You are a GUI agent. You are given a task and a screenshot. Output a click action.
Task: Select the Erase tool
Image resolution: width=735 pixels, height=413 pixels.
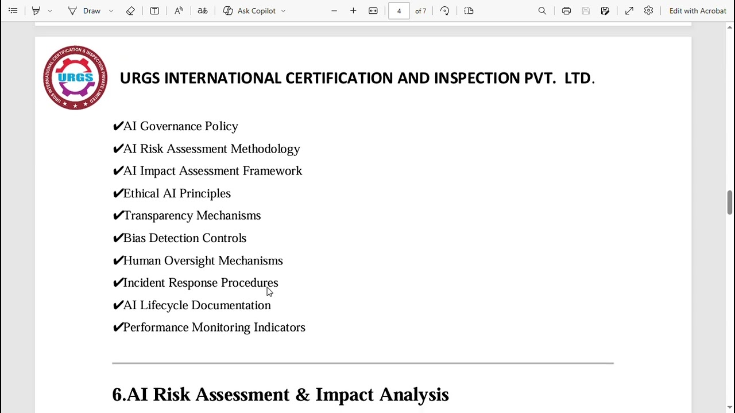click(x=130, y=11)
